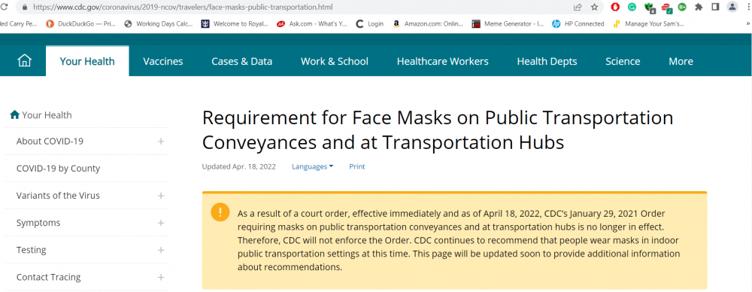The width and height of the screenshot is (752, 292).
Task: Click the Print link
Action: 356,166
